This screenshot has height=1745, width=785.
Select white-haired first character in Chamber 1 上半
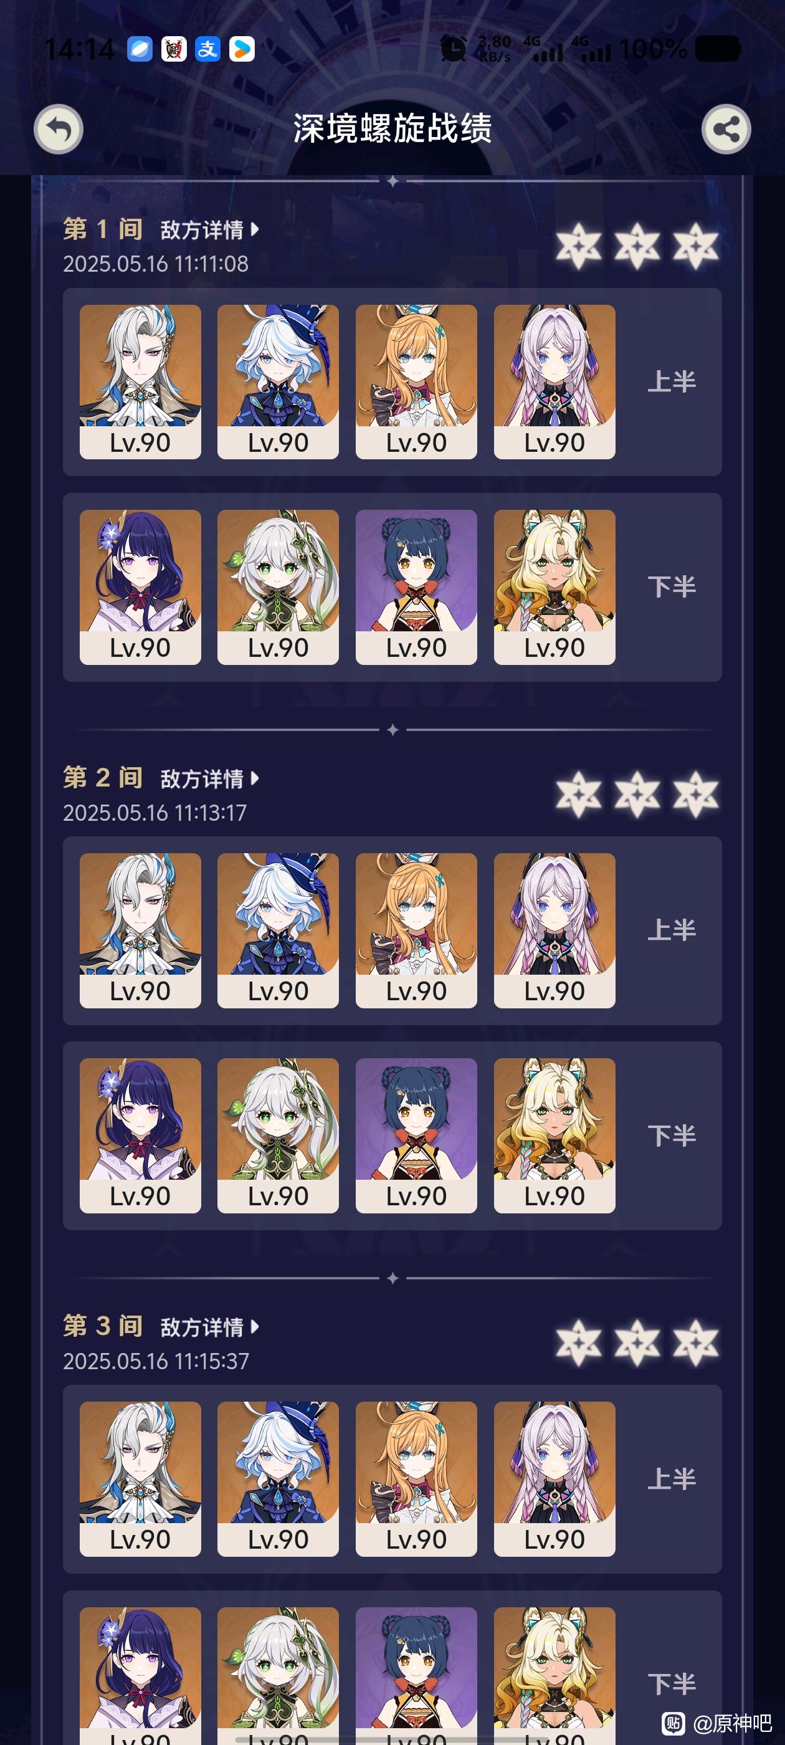coord(140,381)
